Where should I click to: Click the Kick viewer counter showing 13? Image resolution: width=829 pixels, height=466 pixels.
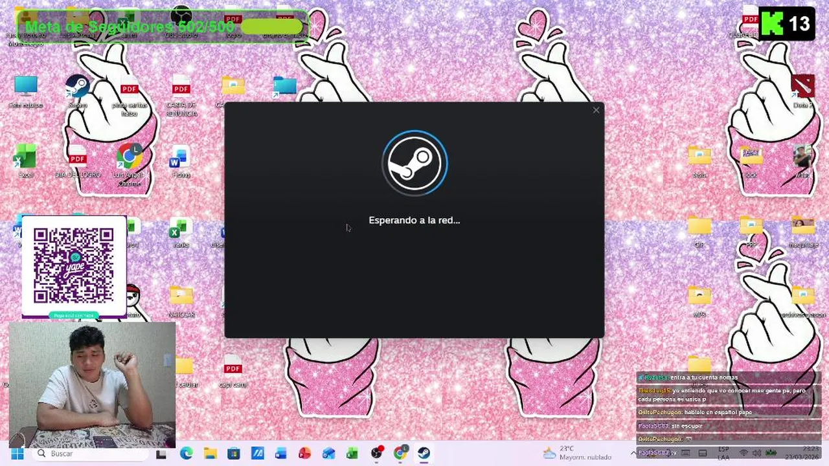(x=786, y=25)
